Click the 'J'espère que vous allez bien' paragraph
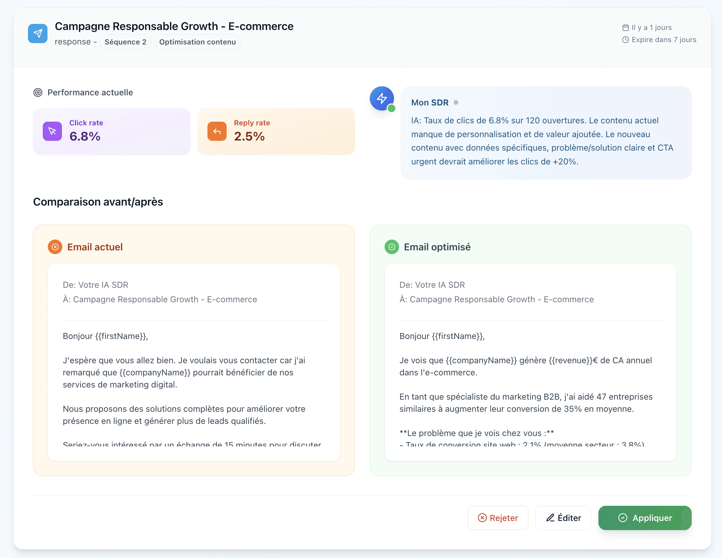 point(184,373)
